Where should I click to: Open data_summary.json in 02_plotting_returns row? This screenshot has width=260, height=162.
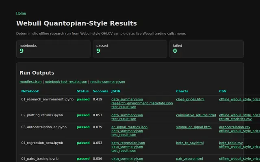pos(127,115)
